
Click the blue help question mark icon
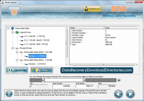[119, 80]
